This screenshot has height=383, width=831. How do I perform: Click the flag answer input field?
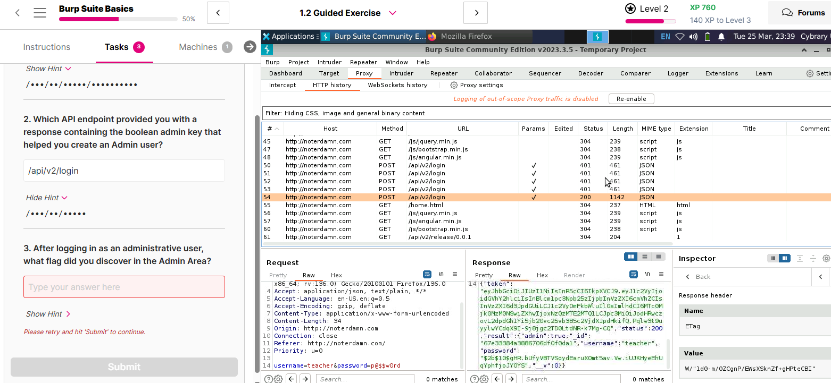124,287
